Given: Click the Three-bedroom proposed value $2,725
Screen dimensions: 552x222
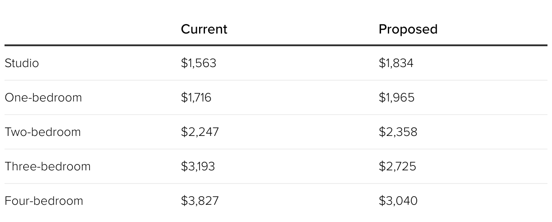Looking at the screenshot, I should point(397,166).
